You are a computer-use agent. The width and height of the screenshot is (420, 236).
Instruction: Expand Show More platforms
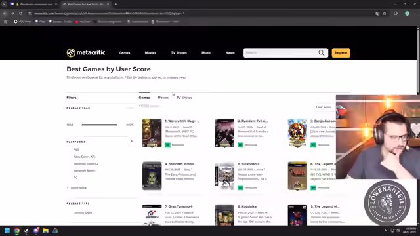coord(77,188)
